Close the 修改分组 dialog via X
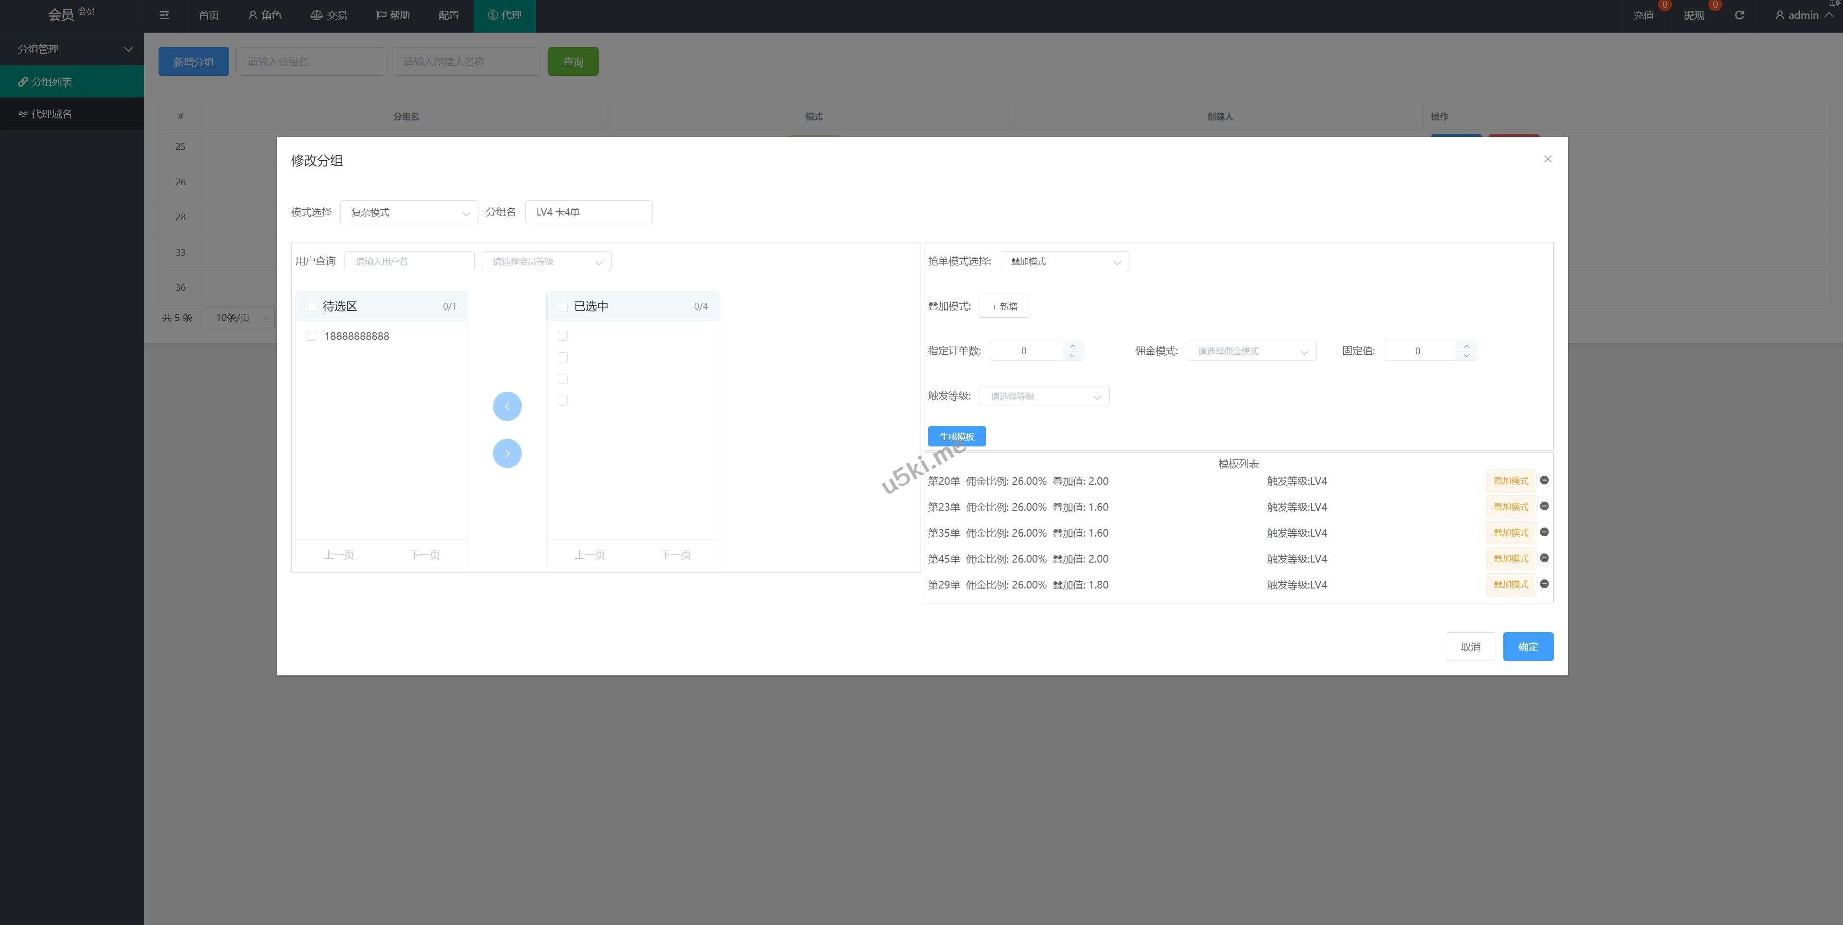Viewport: 1843px width, 925px height. click(1548, 159)
